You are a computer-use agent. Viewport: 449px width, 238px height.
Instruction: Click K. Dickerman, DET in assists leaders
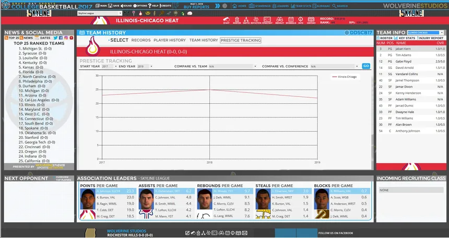tap(174, 191)
